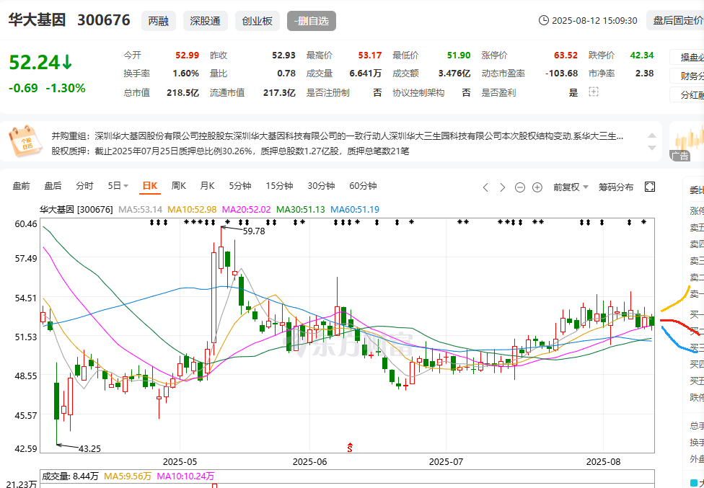The height and width of the screenshot is (488, 704).
Task: Click the 2025-08 date axis label
Action: [604, 461]
